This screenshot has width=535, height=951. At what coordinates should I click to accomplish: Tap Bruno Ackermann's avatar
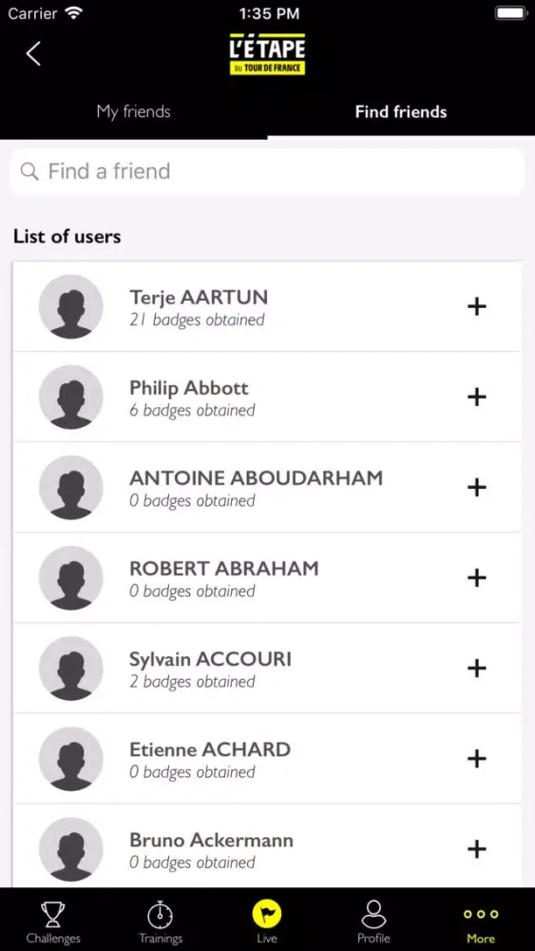(x=71, y=848)
